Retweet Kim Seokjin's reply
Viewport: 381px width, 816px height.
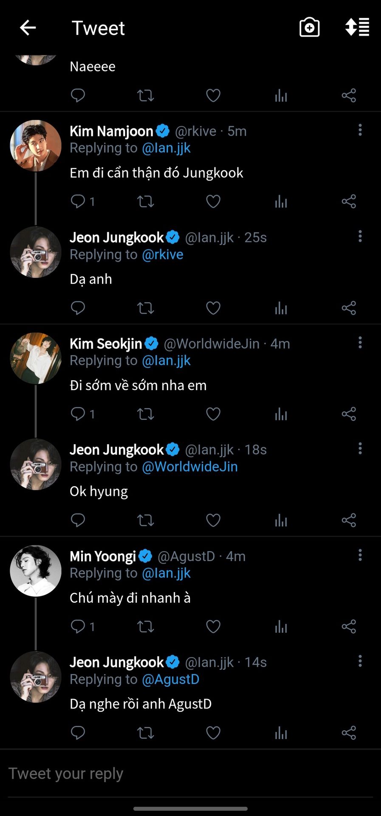[x=145, y=414]
